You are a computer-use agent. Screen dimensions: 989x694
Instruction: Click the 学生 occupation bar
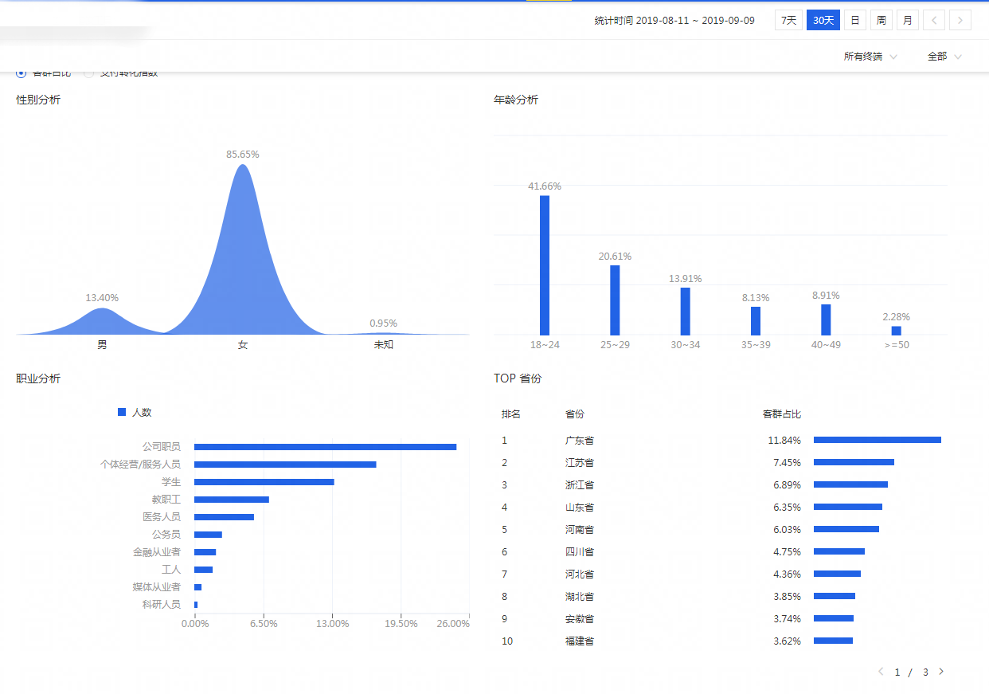point(264,482)
